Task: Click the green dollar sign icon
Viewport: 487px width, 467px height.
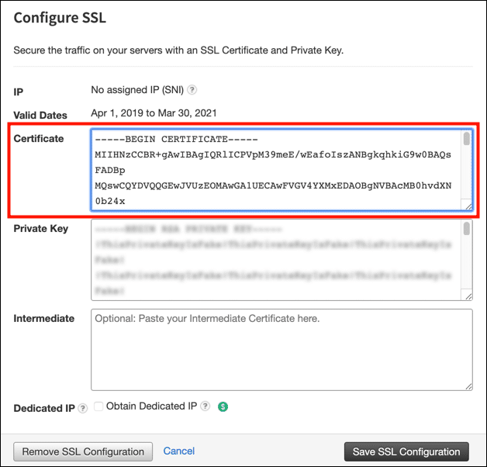Action: pos(223,406)
